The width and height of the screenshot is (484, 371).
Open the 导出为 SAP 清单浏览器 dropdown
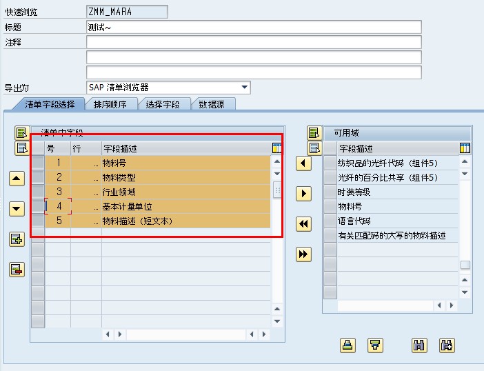[x=245, y=88]
